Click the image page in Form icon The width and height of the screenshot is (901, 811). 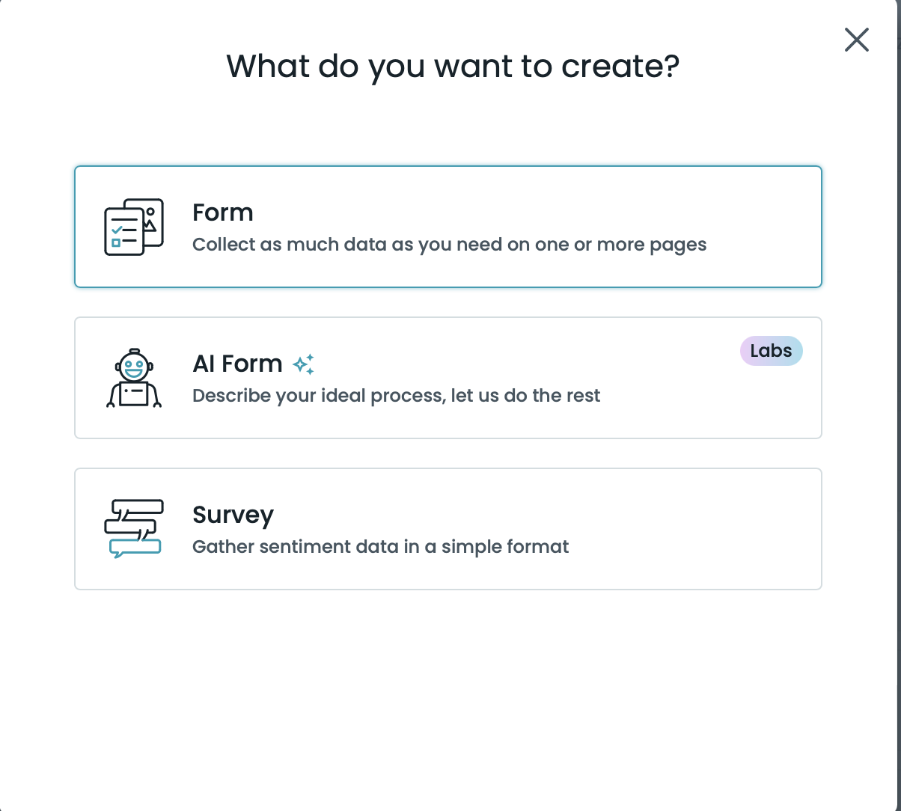click(x=151, y=218)
